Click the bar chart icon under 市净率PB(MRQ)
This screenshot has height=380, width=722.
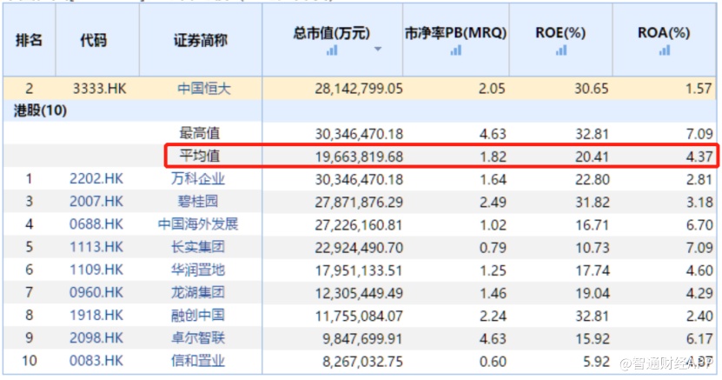point(456,50)
